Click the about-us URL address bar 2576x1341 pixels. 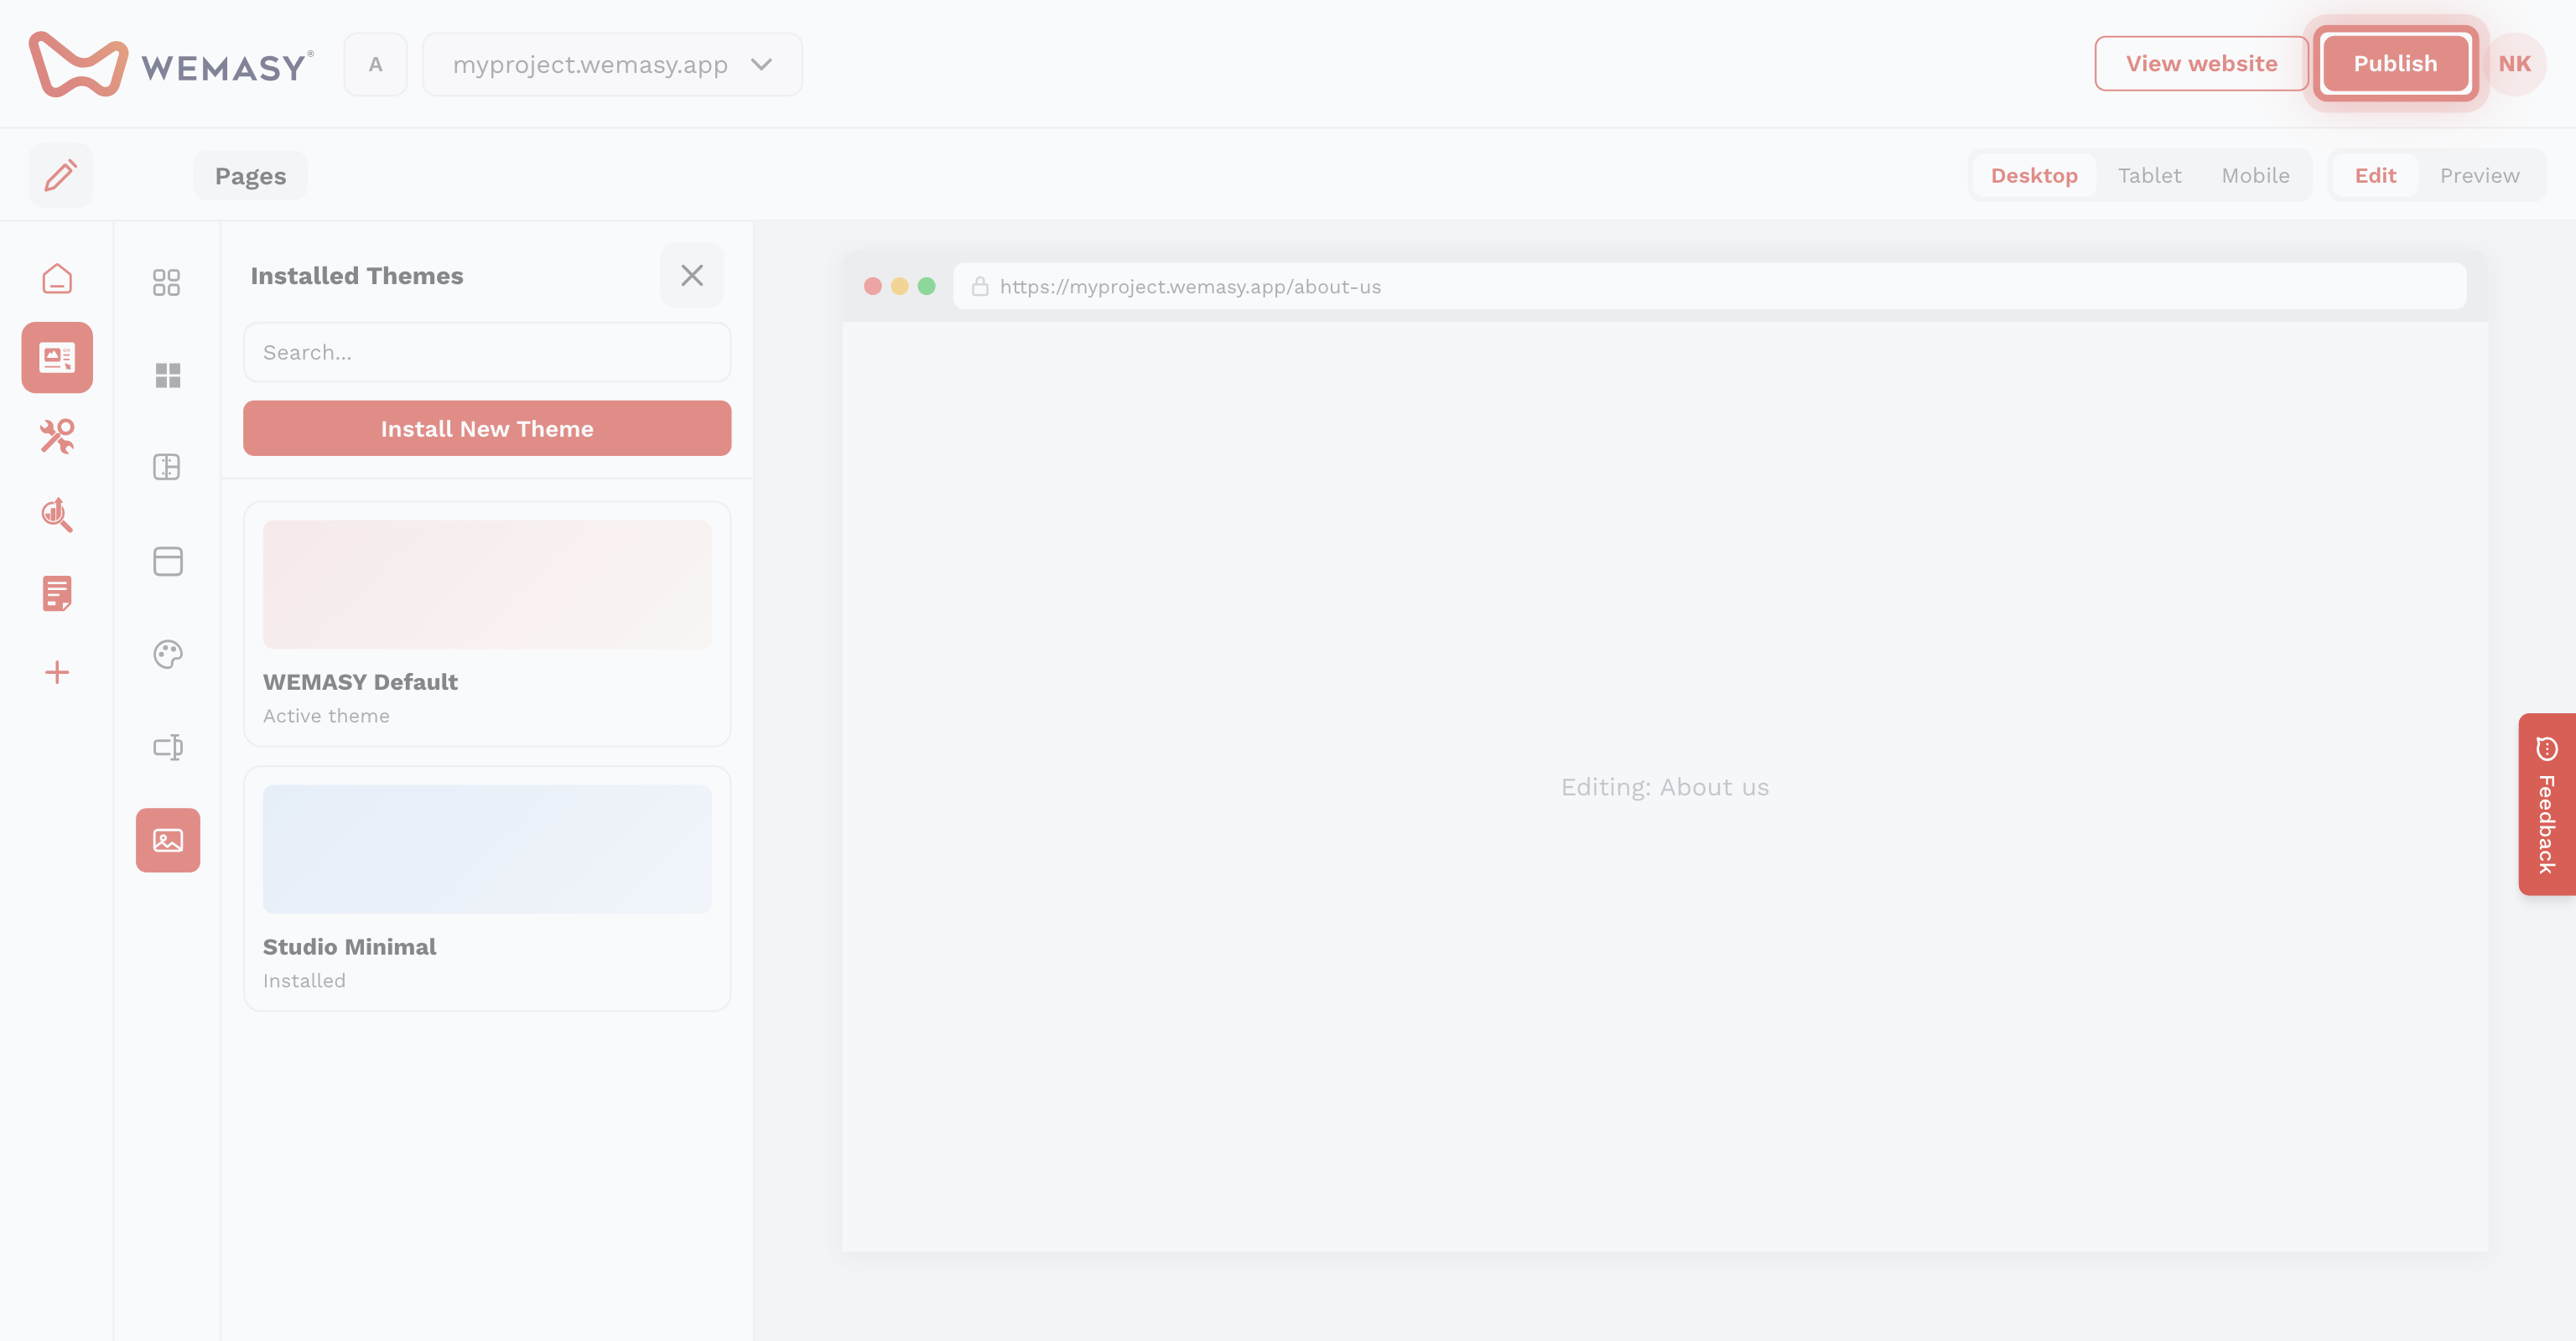coord(1709,287)
